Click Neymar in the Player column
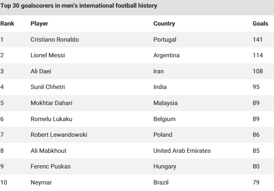The image size is (274, 191). point(41,183)
